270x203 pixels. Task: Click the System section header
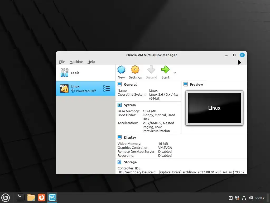130,105
